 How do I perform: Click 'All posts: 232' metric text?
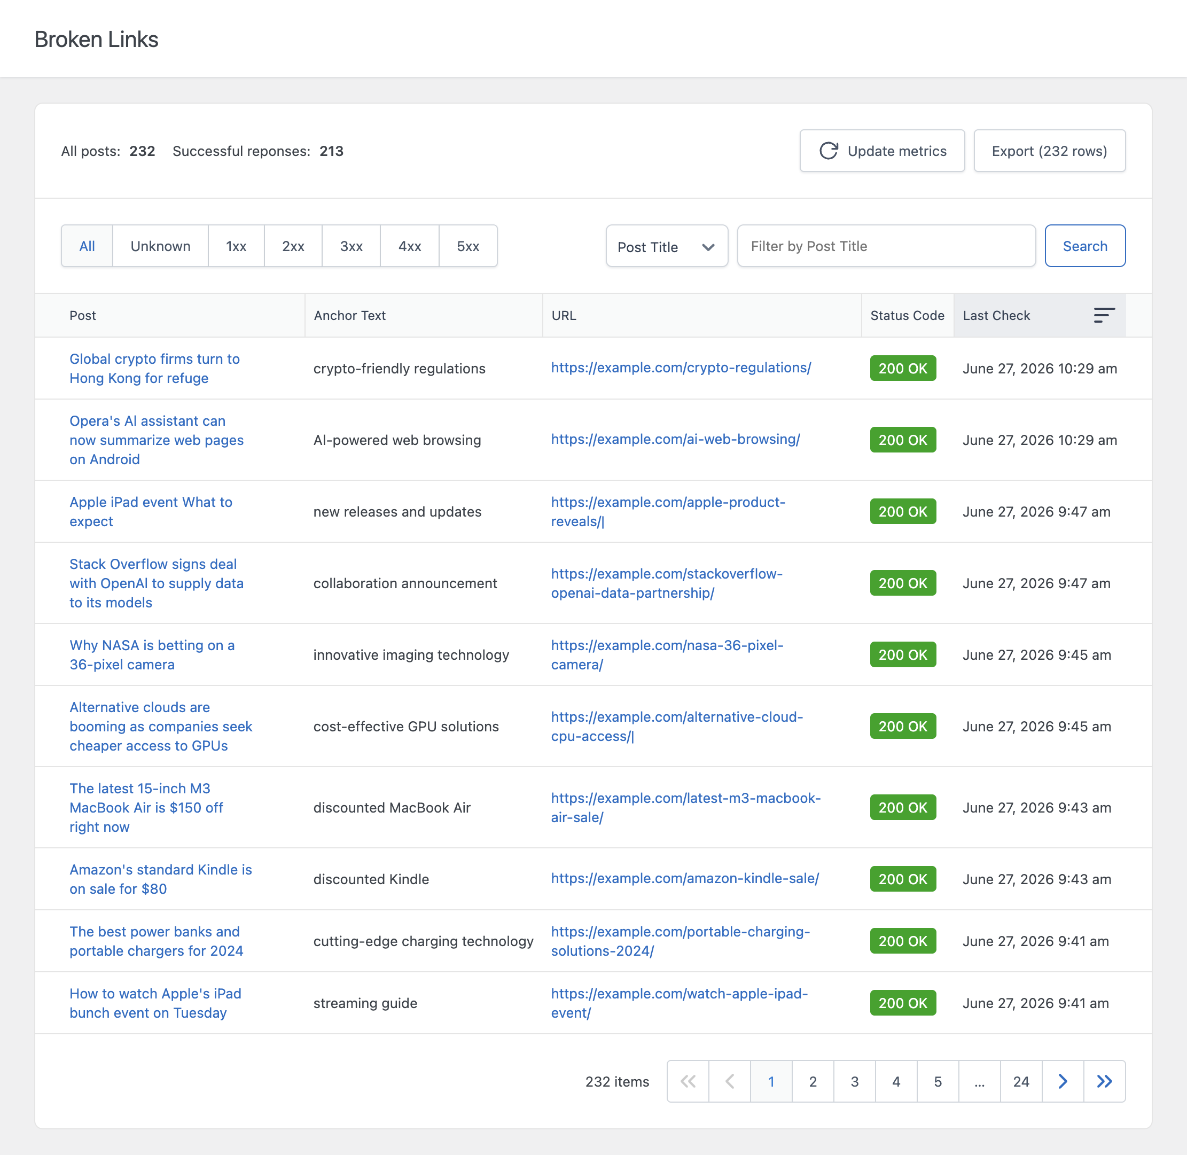[108, 151]
